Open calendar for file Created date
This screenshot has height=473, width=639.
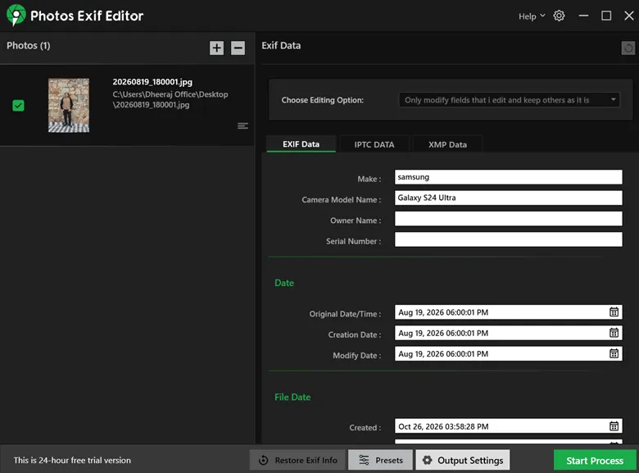click(614, 426)
